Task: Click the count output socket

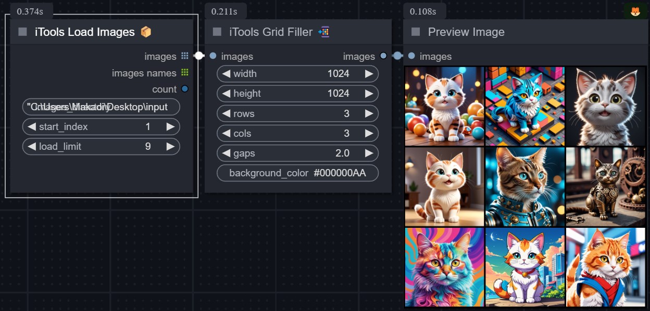Action: tap(185, 89)
